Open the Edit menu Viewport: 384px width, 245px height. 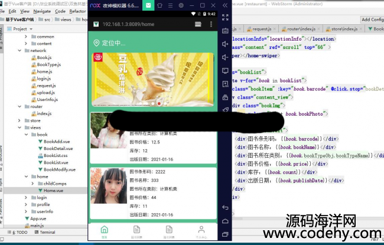12,11
